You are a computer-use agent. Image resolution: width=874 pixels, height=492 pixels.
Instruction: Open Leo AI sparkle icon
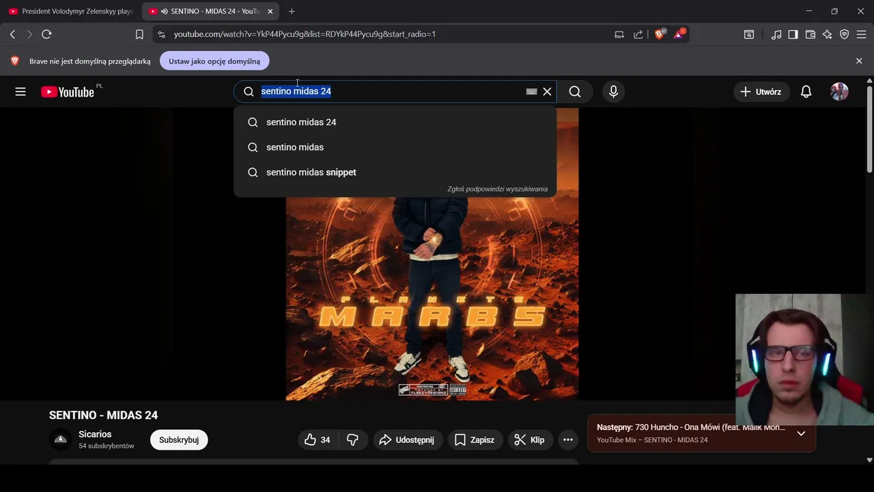point(828,34)
